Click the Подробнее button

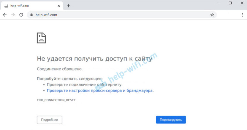(50, 120)
